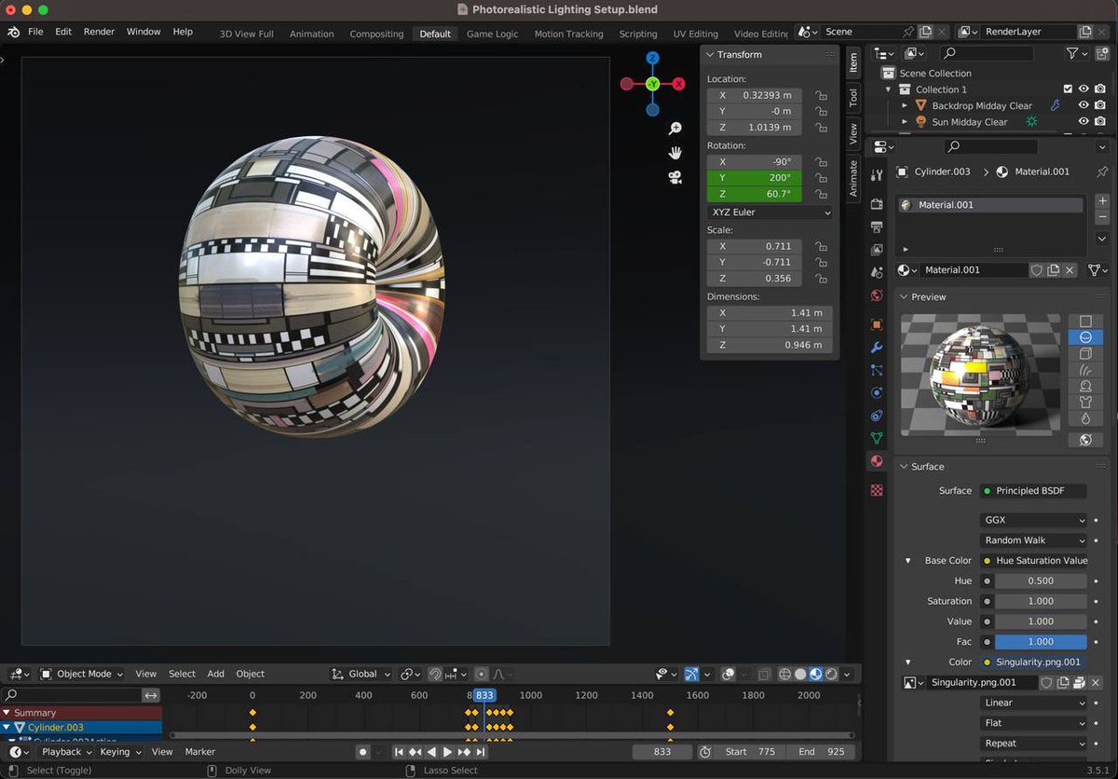
Task: Open the Material properties tab icon
Action: pos(877,461)
